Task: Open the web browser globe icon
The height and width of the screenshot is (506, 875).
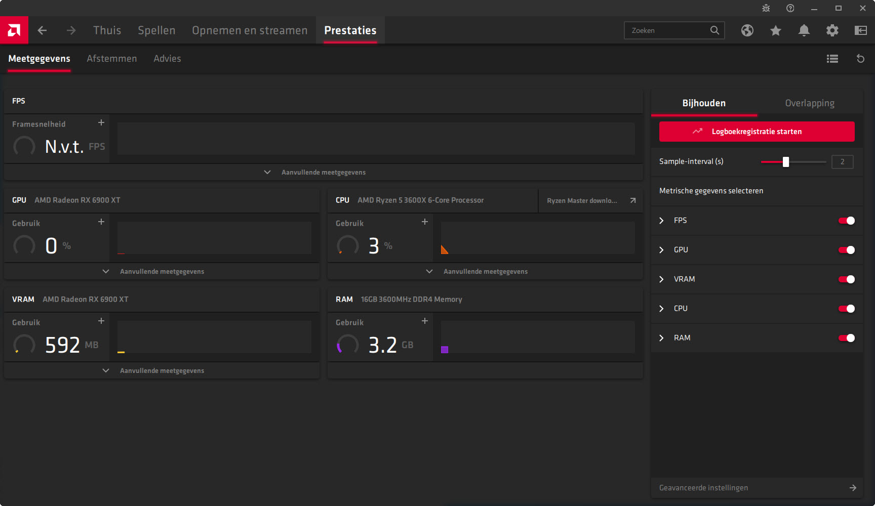Action: (x=747, y=30)
